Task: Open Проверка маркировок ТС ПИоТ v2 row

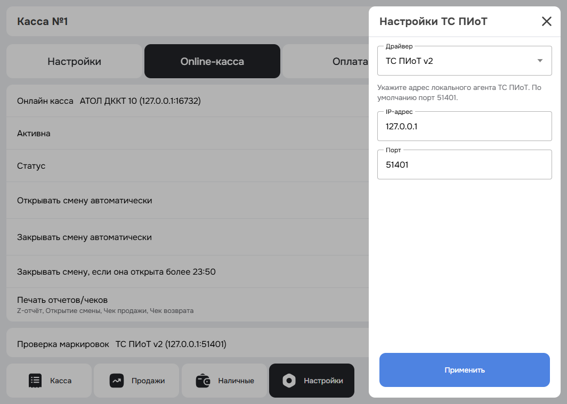Action: [x=188, y=344]
